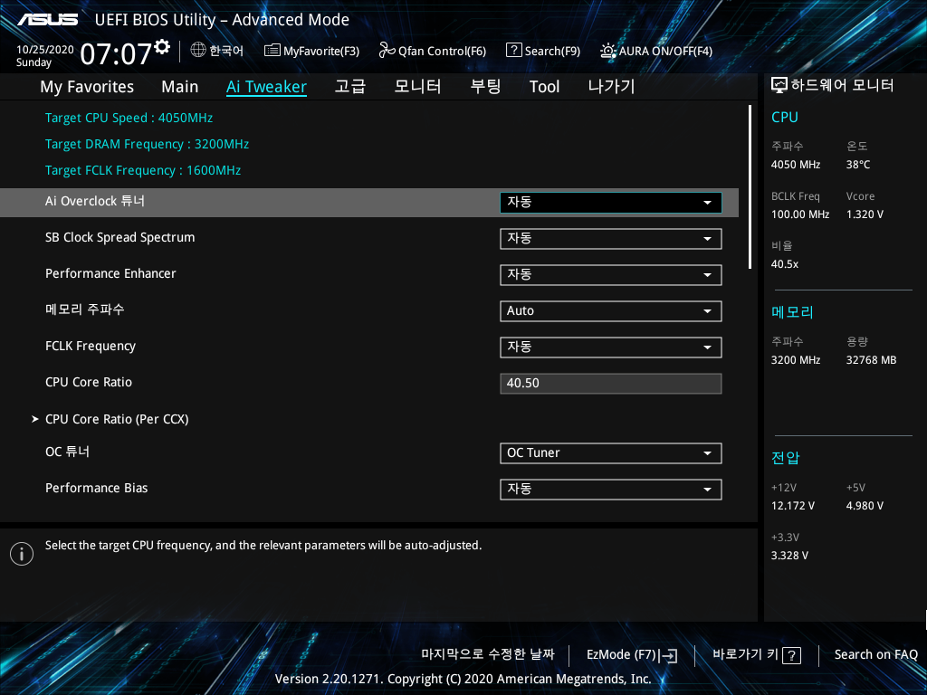Click the settings list scrollbar
The width and height of the screenshot is (927, 695).
750,186
